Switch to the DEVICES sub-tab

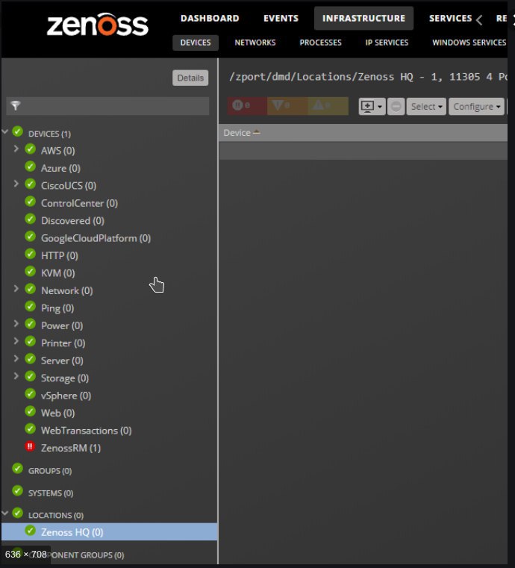coord(196,43)
